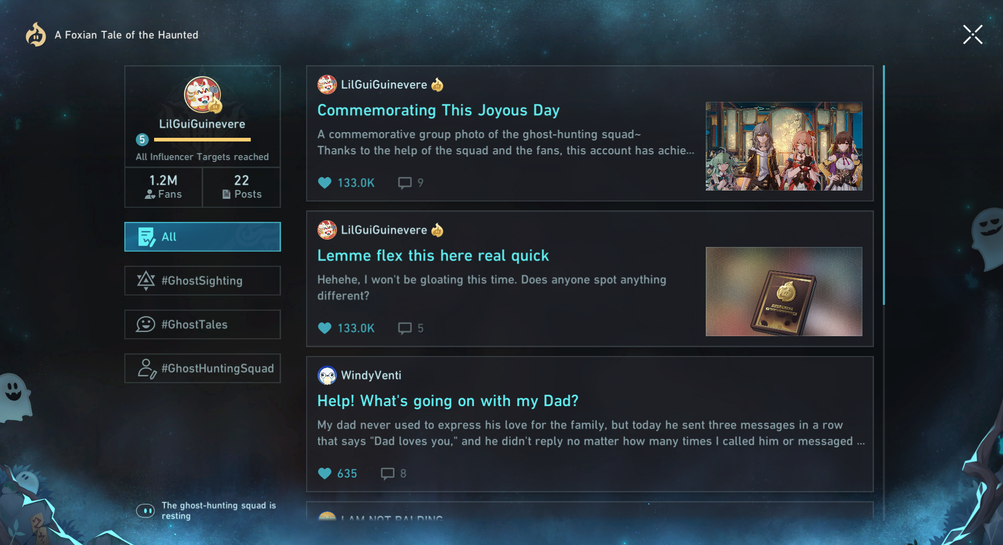The width and height of the screenshot is (1003, 545).
Task: View the ghost-hunting squad group photo thumbnail
Action: coord(784,146)
